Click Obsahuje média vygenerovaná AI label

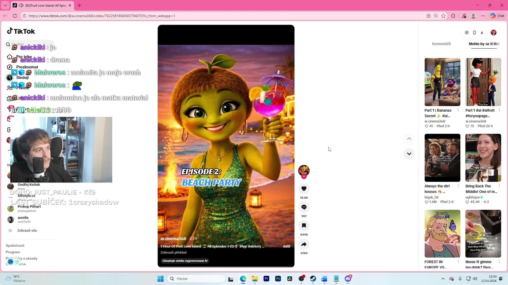185,261
